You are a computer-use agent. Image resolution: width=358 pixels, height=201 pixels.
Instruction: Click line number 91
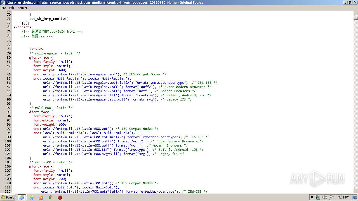click(9, 104)
